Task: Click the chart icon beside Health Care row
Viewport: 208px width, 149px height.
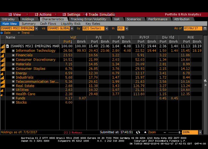Action: pyautogui.click(x=1, y=95)
